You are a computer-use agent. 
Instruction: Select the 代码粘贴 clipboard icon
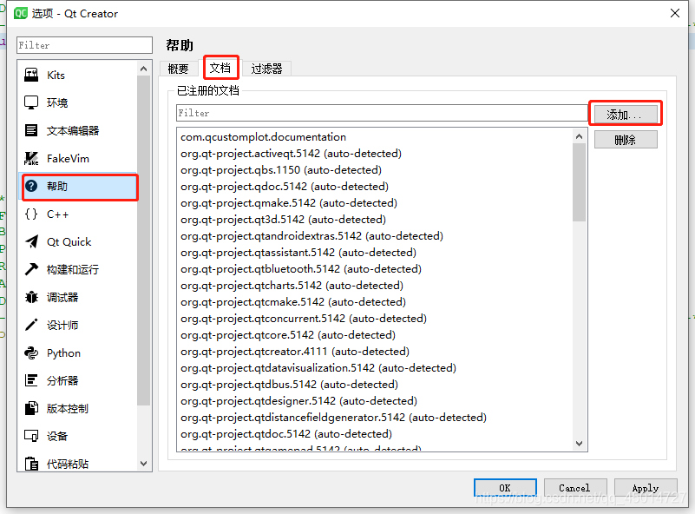click(31, 464)
